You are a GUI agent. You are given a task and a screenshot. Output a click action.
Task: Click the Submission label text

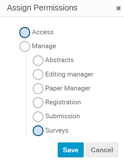coord(62,116)
